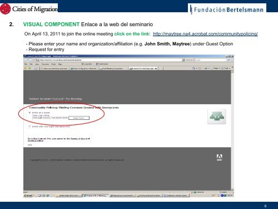Click the Fundación Bertelsmann logo
Viewport: 278px width, 209px height.
(227, 9)
